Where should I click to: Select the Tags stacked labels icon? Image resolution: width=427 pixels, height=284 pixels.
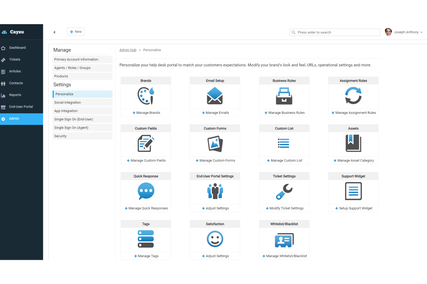click(146, 239)
